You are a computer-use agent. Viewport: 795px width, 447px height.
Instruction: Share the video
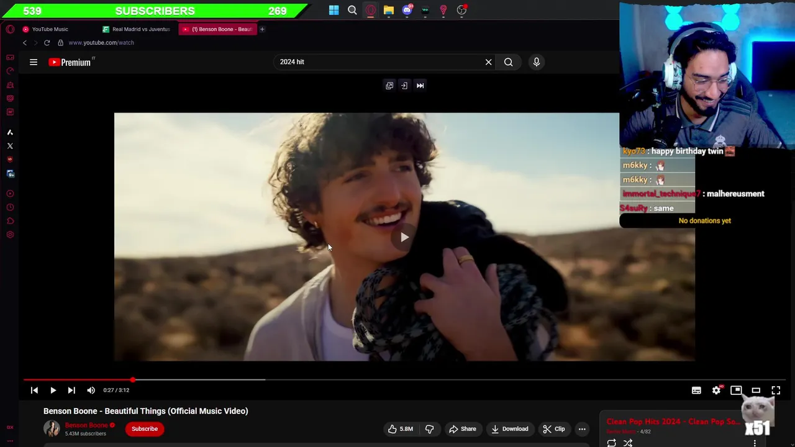pyautogui.click(x=462, y=429)
